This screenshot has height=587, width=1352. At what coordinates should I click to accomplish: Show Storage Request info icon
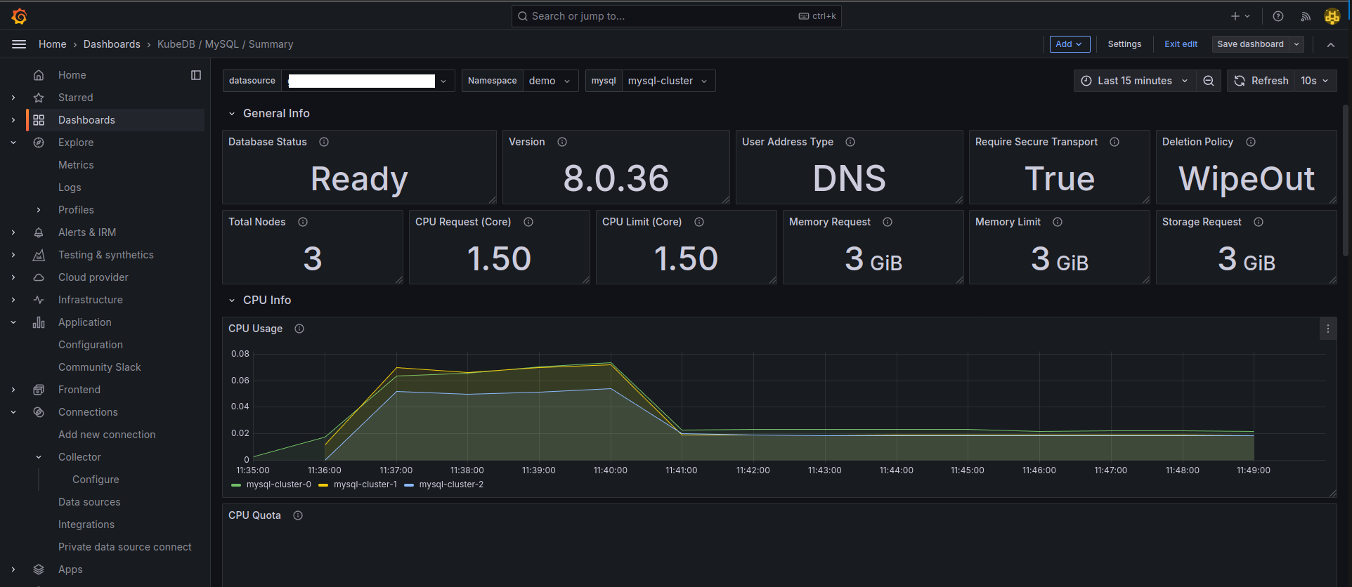(1259, 222)
